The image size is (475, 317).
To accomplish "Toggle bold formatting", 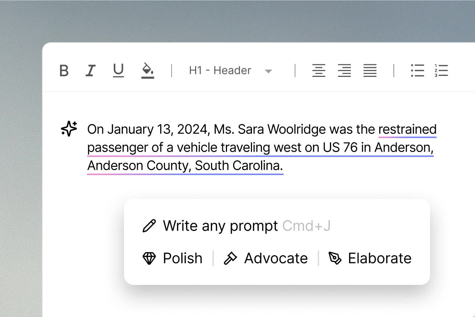I will [64, 71].
